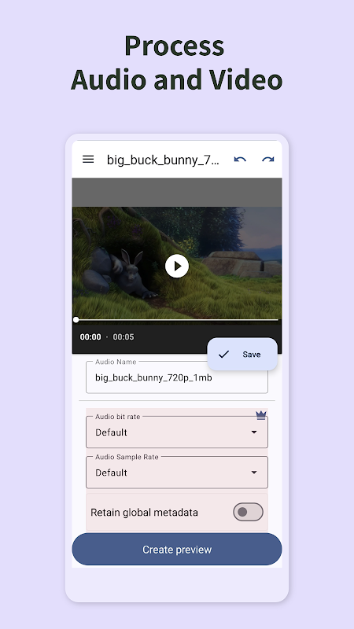
Task: Click the Audio Name text field
Action: pos(176,377)
